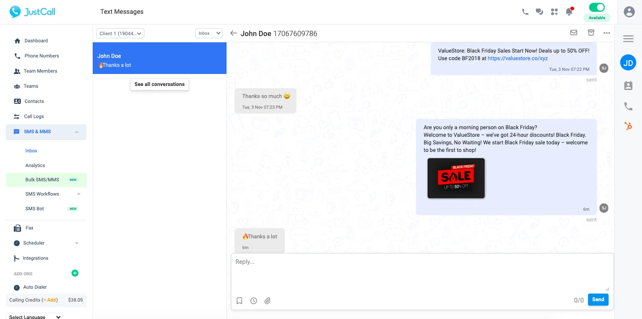The width and height of the screenshot is (642, 319).
Task: Open the hamburger menu in right sidebar
Action: coord(628,39)
